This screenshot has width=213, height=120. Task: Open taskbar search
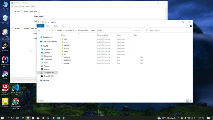7,118
